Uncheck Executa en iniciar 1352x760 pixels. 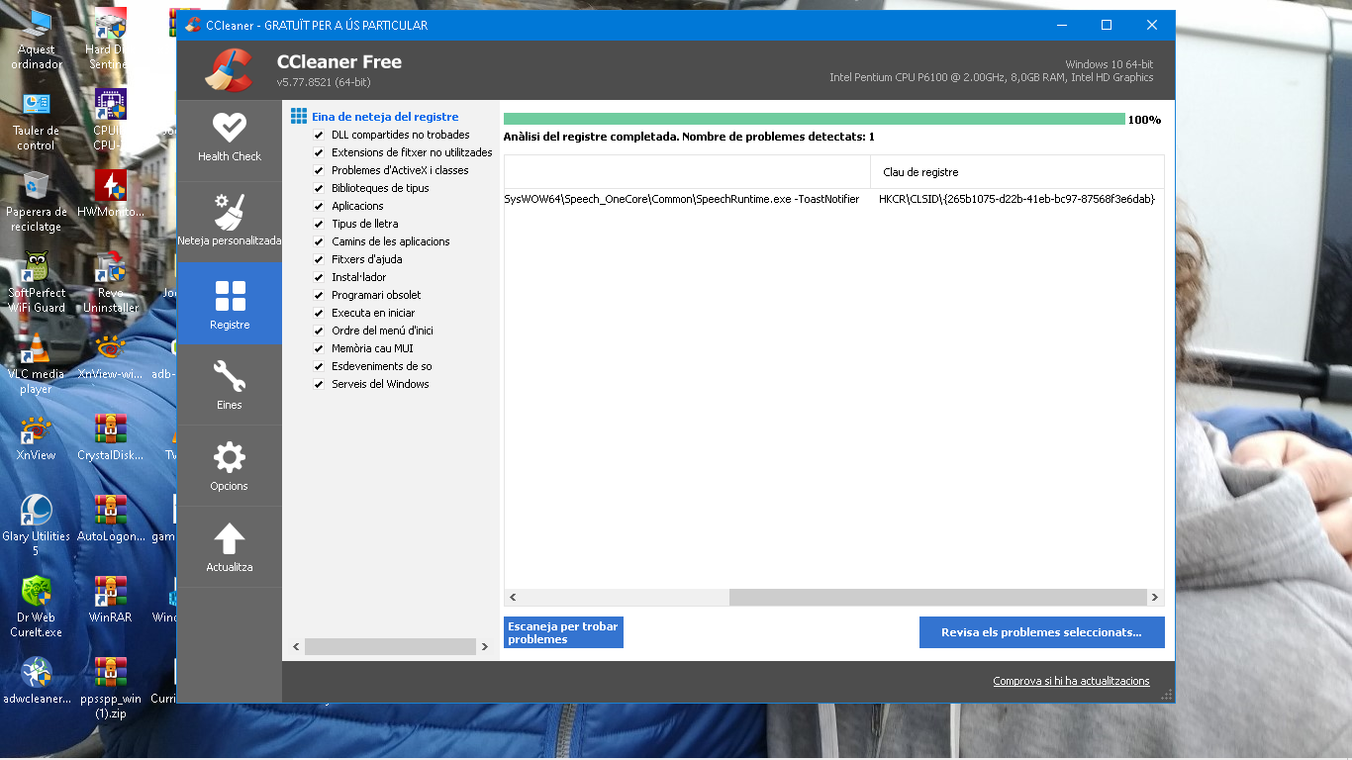(319, 313)
